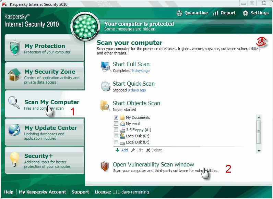Click the Security+ light bulb icon
The image size is (273, 199).
coord(14,159)
